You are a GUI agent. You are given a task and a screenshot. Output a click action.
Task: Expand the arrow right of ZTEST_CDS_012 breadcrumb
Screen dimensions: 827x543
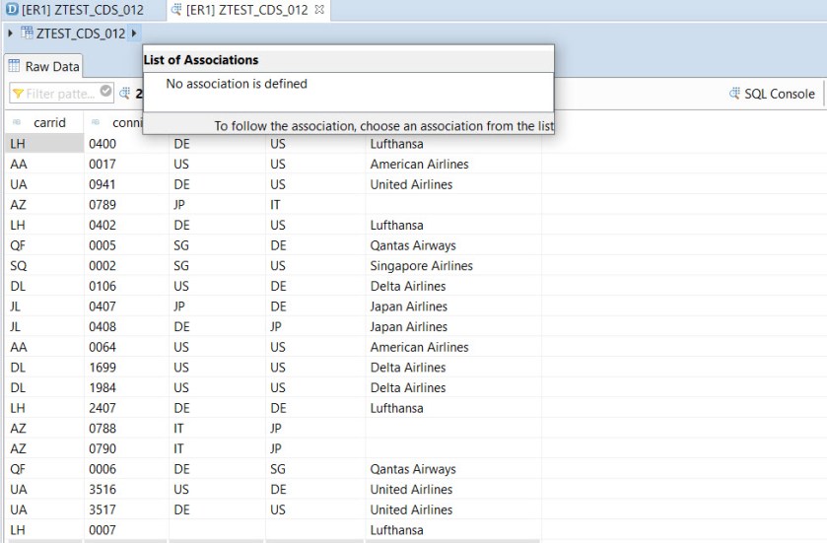[x=134, y=34]
